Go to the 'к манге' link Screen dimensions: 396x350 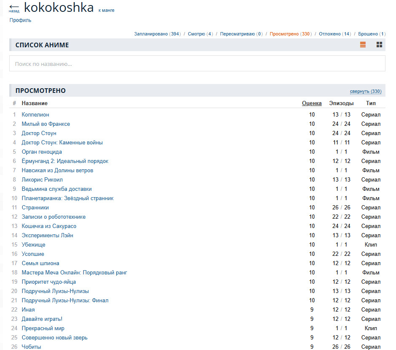point(106,10)
